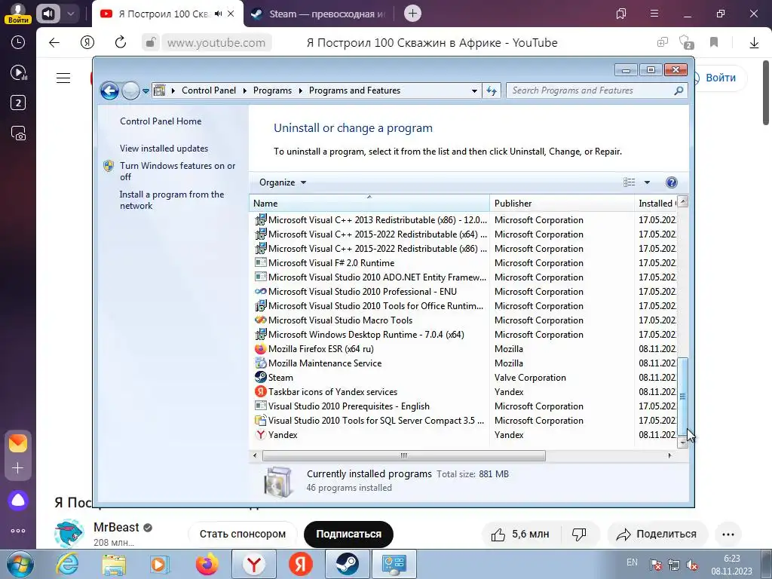Click the Mozilla Maintenance Service icon
This screenshot has height=579, width=772.
(260, 363)
